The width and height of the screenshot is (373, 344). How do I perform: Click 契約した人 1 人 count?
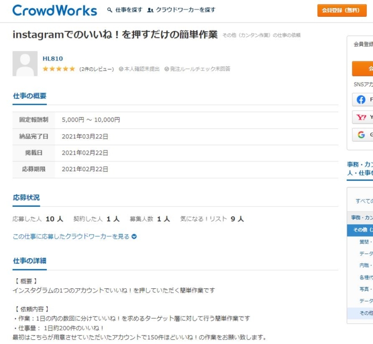[97, 219]
